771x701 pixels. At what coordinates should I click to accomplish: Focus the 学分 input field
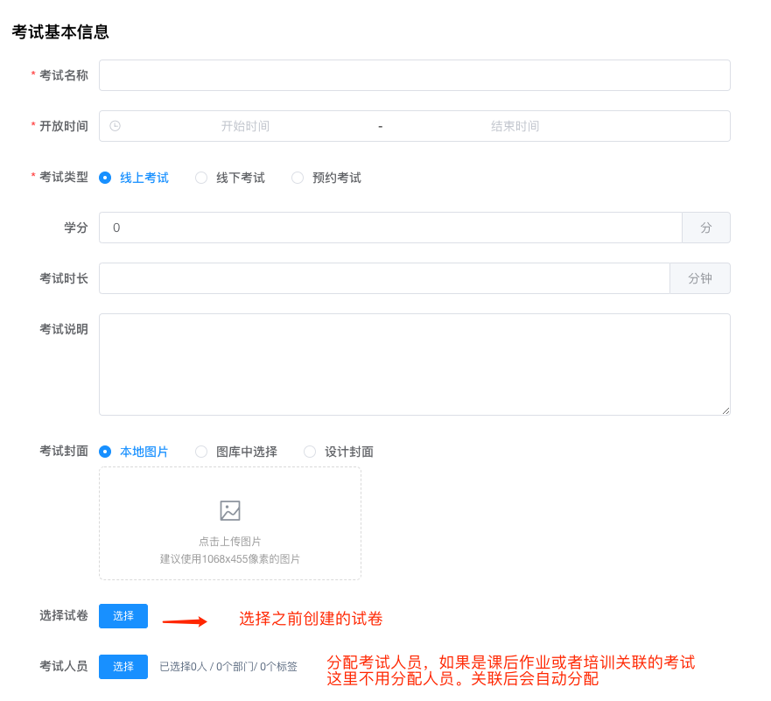point(389,228)
